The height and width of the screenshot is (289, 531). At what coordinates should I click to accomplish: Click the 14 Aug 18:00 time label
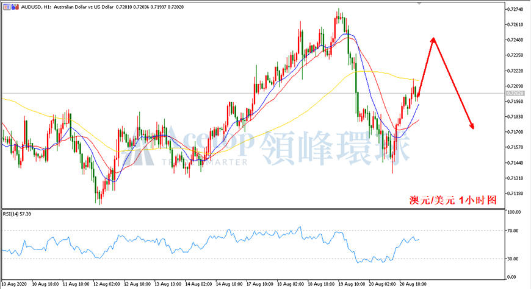pyautogui.click(x=229, y=284)
